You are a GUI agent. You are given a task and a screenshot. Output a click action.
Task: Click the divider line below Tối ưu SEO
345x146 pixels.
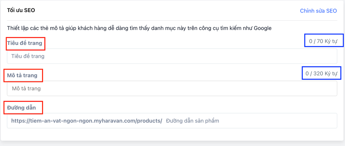[x=172, y=20]
